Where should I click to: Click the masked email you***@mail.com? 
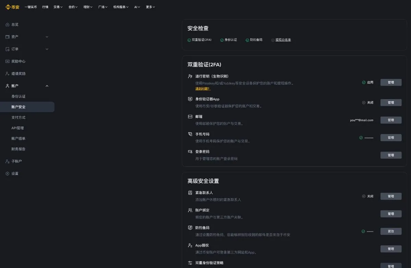[362, 120]
